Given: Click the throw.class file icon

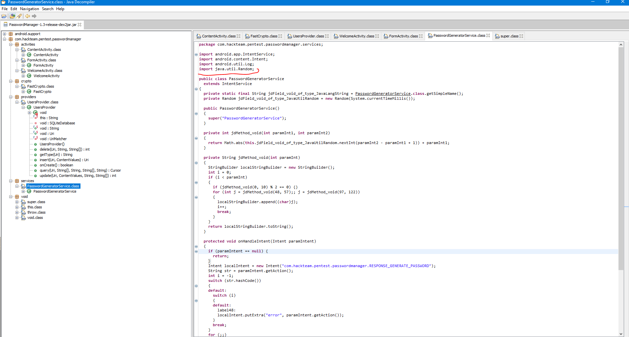Looking at the screenshot, I should [23, 212].
